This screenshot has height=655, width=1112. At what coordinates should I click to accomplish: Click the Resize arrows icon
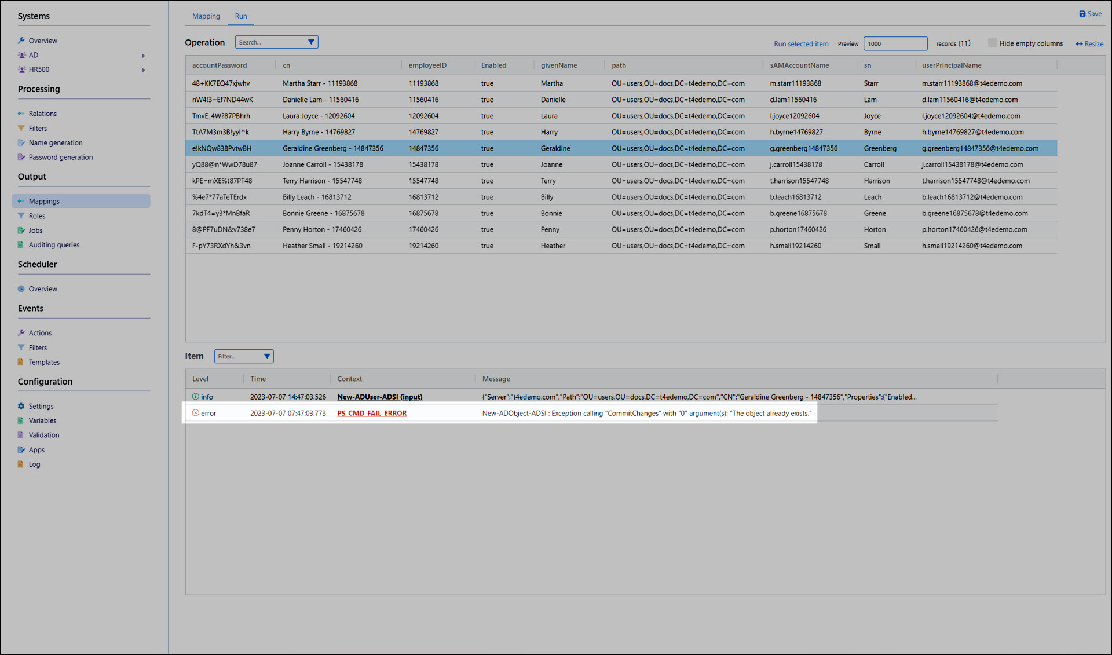(x=1079, y=44)
